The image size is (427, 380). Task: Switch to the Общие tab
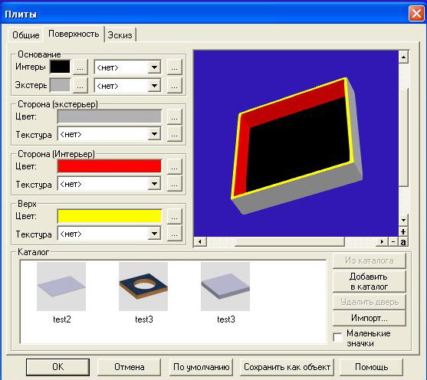click(26, 35)
